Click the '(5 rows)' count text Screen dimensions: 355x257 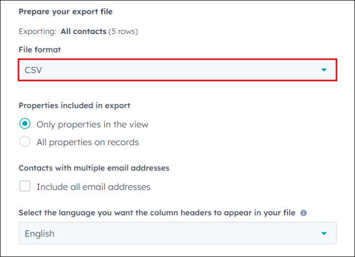(x=123, y=31)
